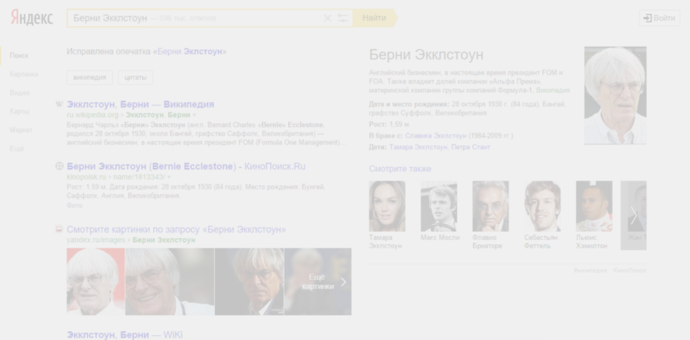Click the yandex.ru/images green URL
The width and height of the screenshot is (690, 340).
(96, 240)
